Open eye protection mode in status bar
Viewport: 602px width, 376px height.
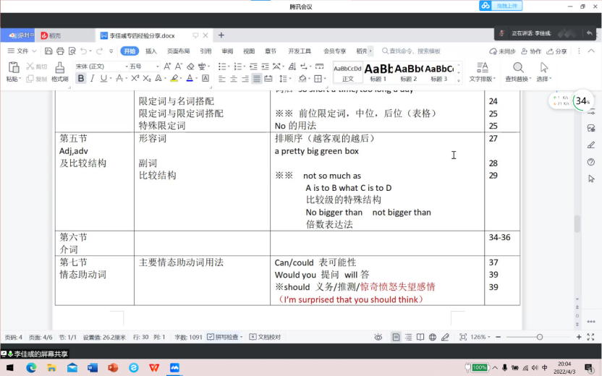coord(378,337)
